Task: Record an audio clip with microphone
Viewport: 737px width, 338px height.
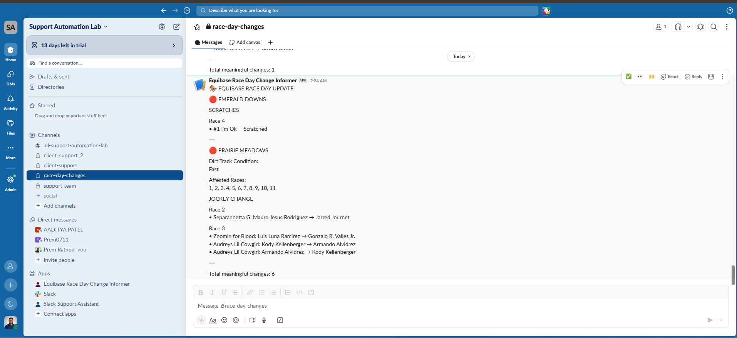Action: pos(264,320)
